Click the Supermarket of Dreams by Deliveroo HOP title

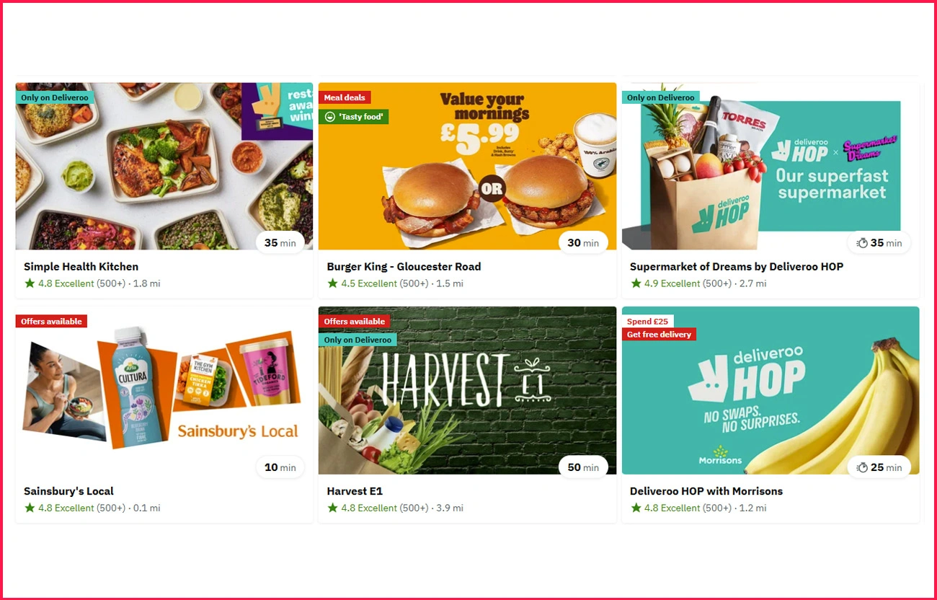click(x=737, y=266)
